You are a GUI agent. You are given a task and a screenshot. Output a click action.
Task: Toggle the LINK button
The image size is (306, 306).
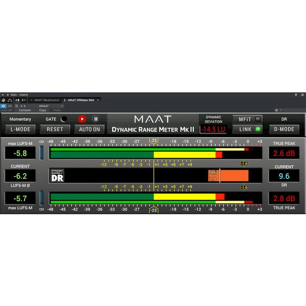247,129
